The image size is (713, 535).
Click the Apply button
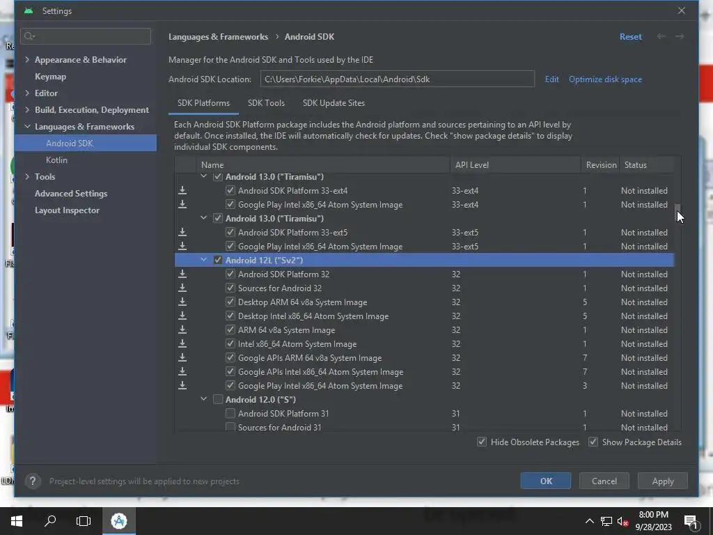663,481
